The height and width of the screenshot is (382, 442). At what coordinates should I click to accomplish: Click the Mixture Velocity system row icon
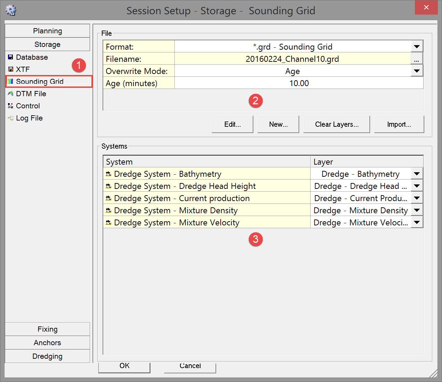click(108, 223)
